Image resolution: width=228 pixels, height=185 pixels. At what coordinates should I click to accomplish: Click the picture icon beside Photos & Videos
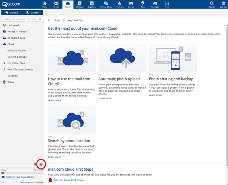(4, 32)
